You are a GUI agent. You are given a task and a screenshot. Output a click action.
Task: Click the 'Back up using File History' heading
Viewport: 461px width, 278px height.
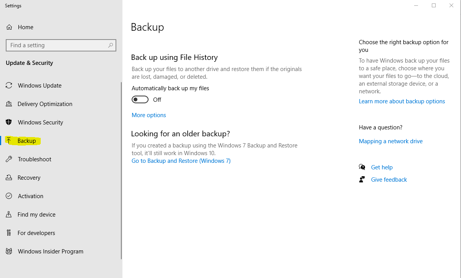174,57
